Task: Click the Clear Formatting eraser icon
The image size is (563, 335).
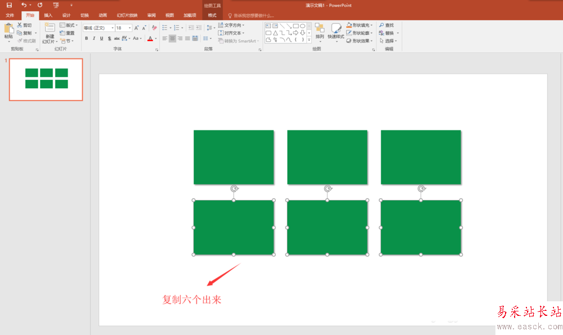Action: click(x=154, y=28)
